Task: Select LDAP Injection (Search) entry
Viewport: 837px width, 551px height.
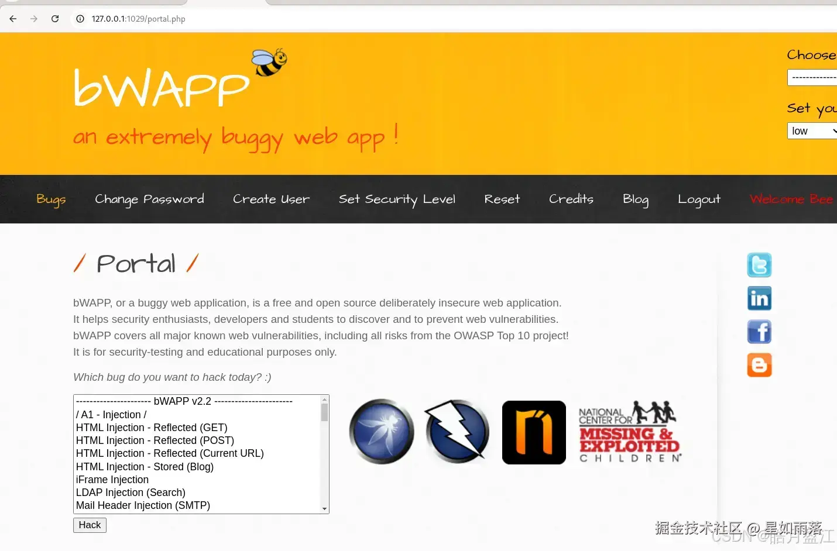Action: (131, 493)
